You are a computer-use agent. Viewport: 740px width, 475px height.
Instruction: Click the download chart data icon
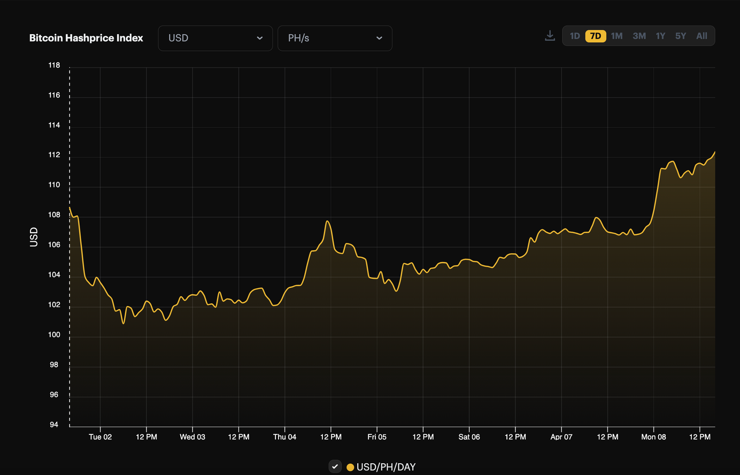(x=550, y=35)
